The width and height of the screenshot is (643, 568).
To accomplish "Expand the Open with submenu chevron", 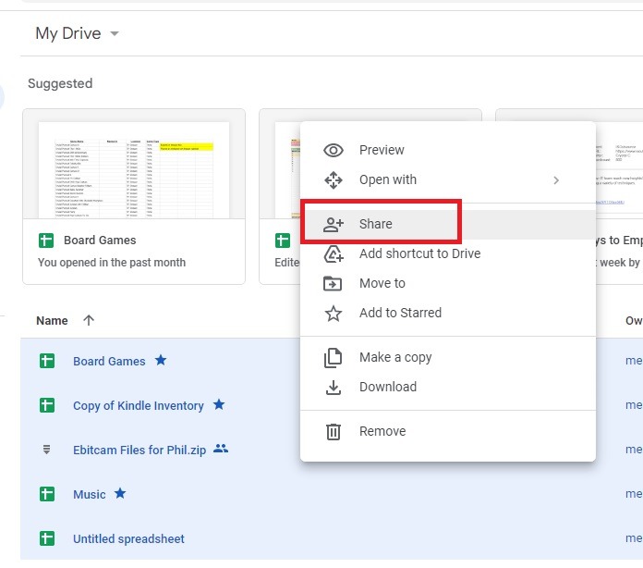I will [555, 180].
